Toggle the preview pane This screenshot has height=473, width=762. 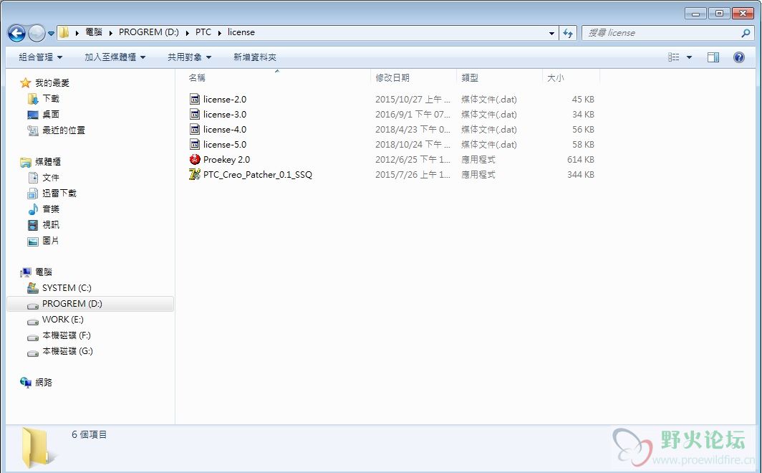pyautogui.click(x=713, y=57)
